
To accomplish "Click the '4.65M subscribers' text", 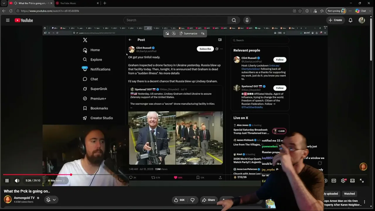I will click(x=23, y=202).
